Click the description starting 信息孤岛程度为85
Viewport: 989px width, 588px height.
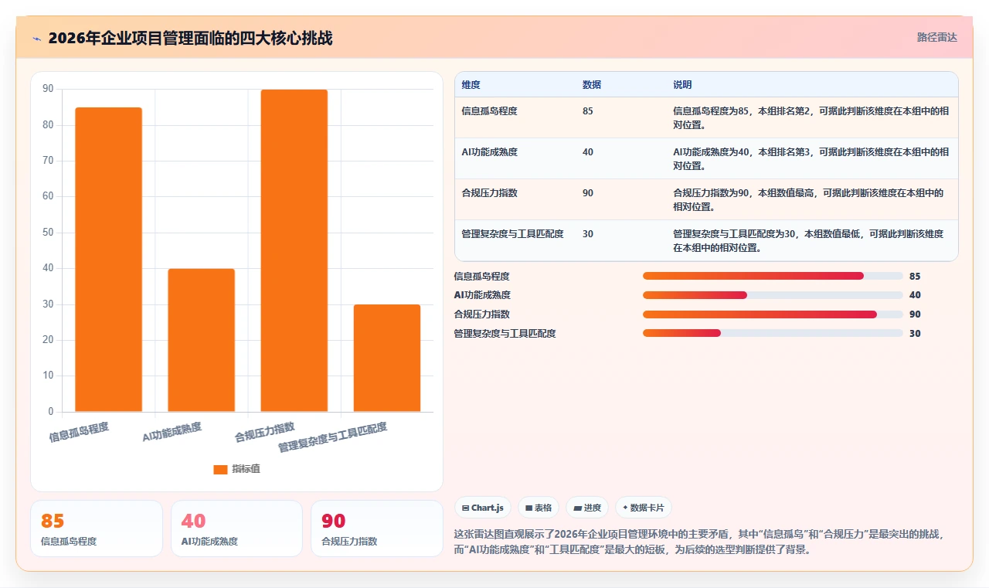[811, 117]
